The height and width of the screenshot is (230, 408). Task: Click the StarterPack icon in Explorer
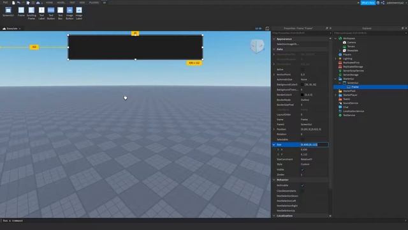pyautogui.click(x=340, y=91)
